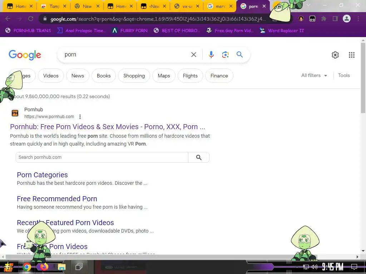Click the Google logo
Viewport: 366px width, 274px height.
coord(25,55)
